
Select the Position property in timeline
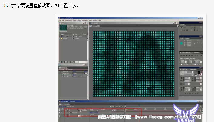click(x=75, y=113)
